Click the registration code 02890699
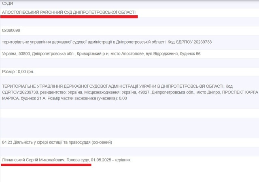This screenshot has height=182, width=259. [11, 31]
